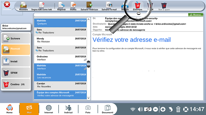
Task: Open the Ricevuti inbox folder
Action: (16, 50)
